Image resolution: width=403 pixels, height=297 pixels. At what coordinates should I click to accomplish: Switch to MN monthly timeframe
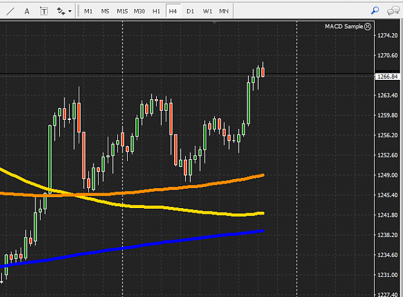[x=224, y=12]
